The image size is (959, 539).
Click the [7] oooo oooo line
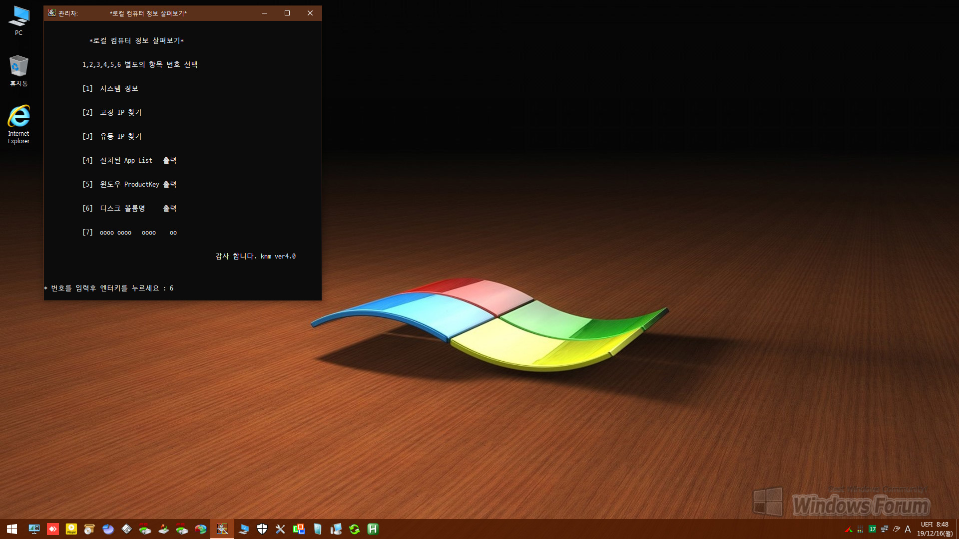(129, 232)
